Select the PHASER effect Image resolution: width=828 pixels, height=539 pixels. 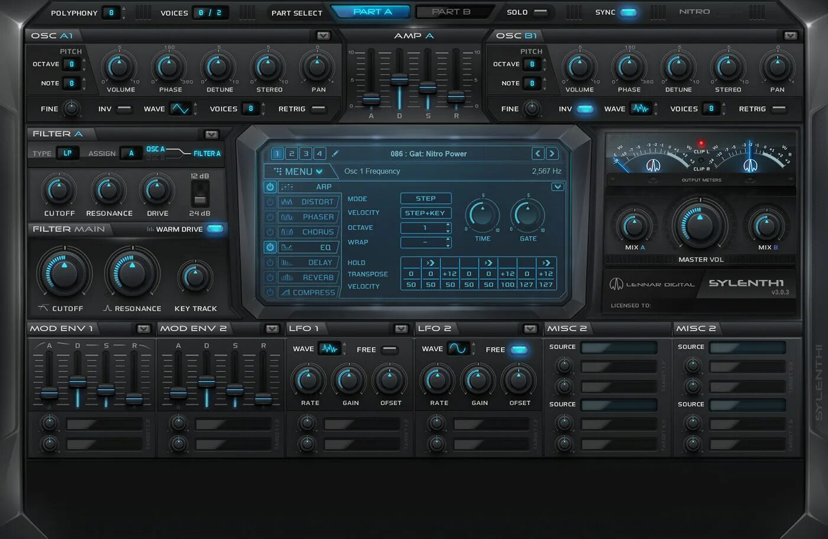(310, 217)
